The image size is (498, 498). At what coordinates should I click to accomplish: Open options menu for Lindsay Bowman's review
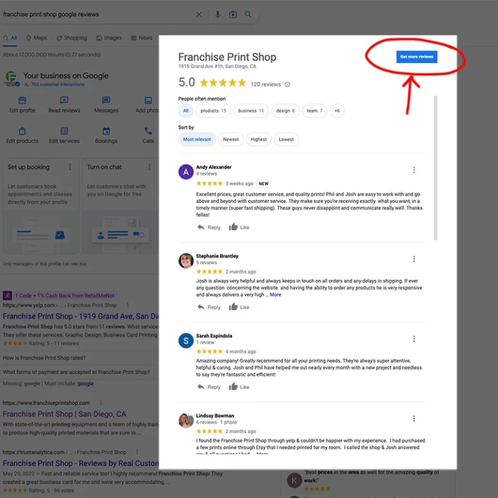414,418
